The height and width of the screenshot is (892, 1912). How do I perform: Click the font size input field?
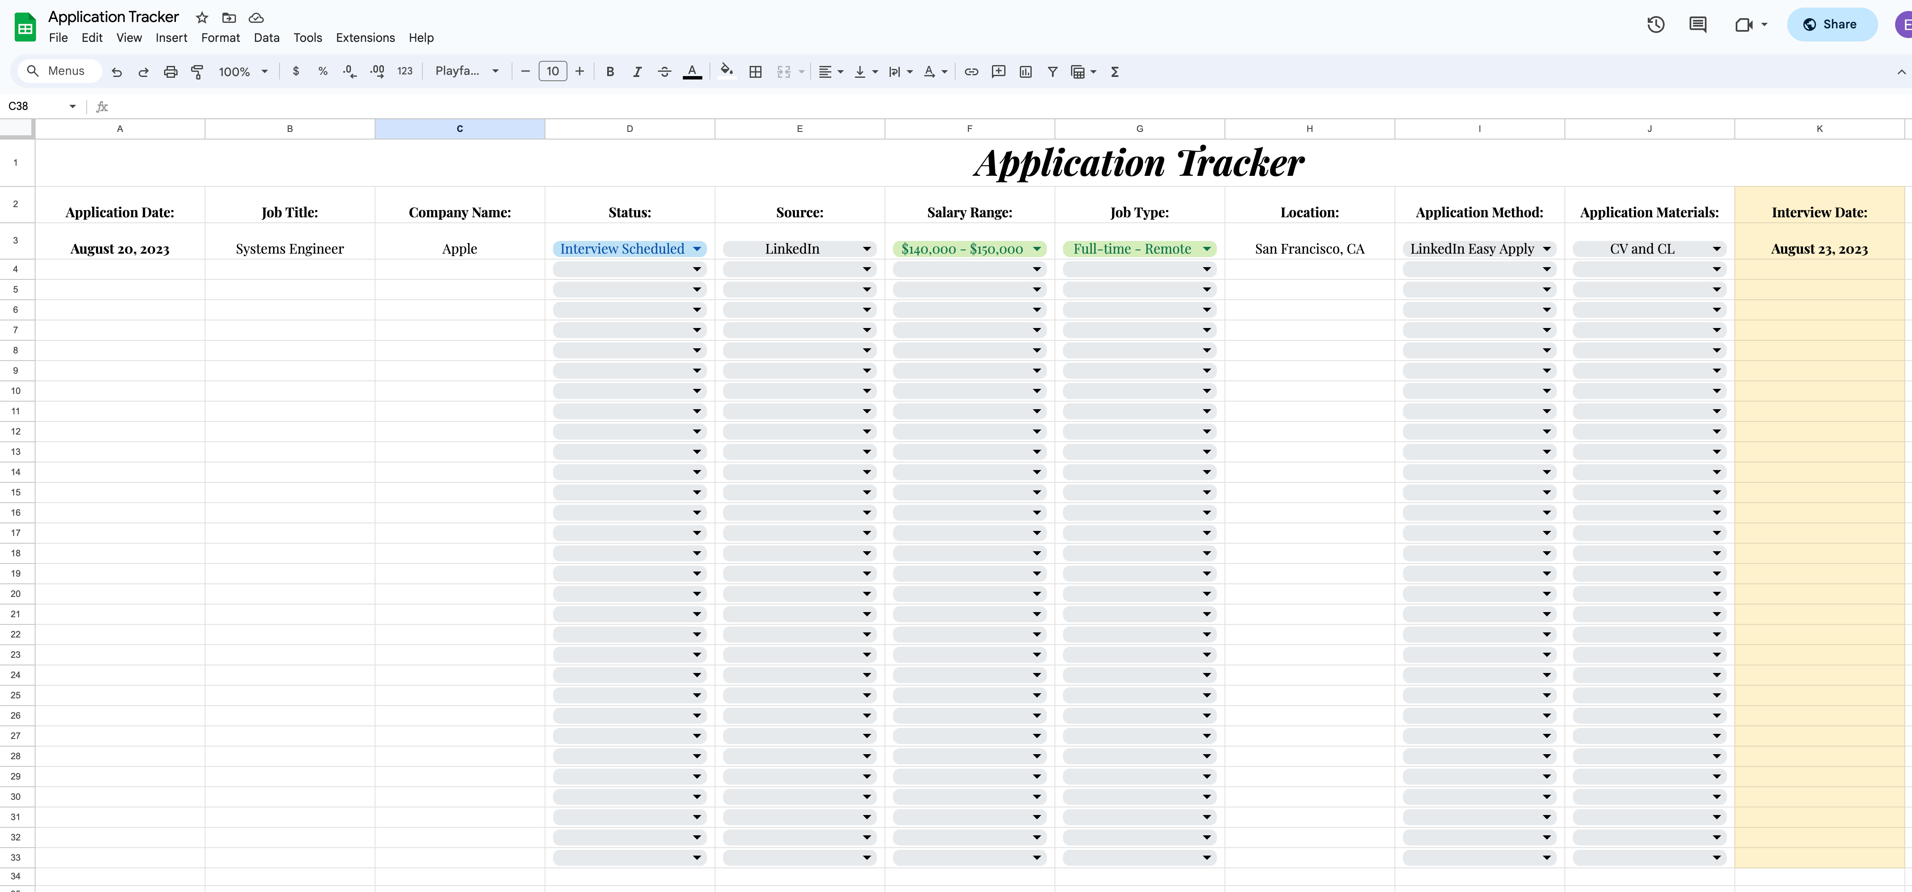click(552, 71)
